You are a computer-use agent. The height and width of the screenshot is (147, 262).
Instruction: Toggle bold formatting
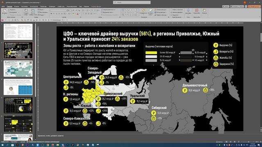click(51, 13)
